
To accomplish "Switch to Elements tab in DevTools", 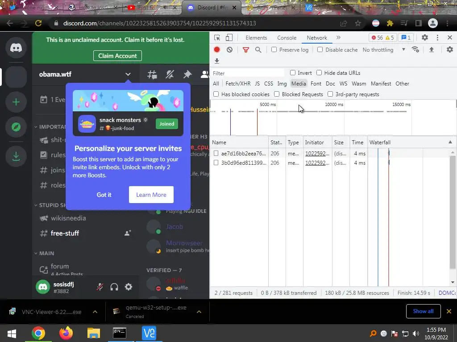I will click(x=256, y=38).
